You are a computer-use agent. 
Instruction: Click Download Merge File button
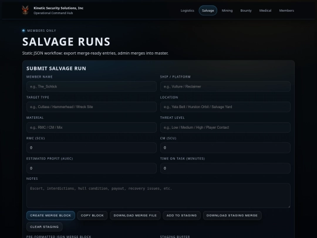coord(135,216)
